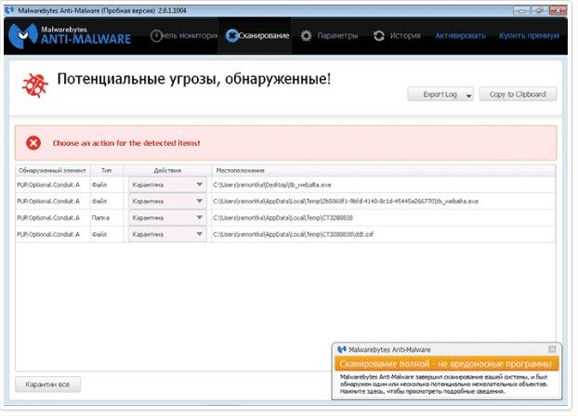Switch to the Параметры tab
The height and width of the screenshot is (416, 578).
coord(335,36)
